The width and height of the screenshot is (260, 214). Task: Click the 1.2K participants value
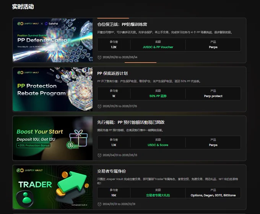[114, 47]
